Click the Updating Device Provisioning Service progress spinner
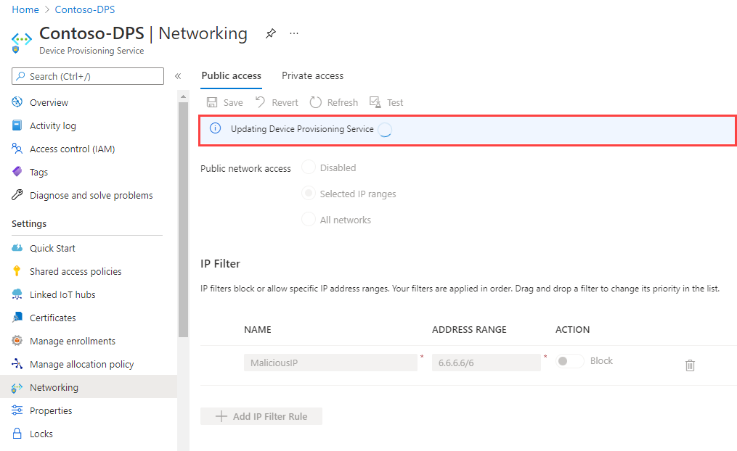 point(384,129)
